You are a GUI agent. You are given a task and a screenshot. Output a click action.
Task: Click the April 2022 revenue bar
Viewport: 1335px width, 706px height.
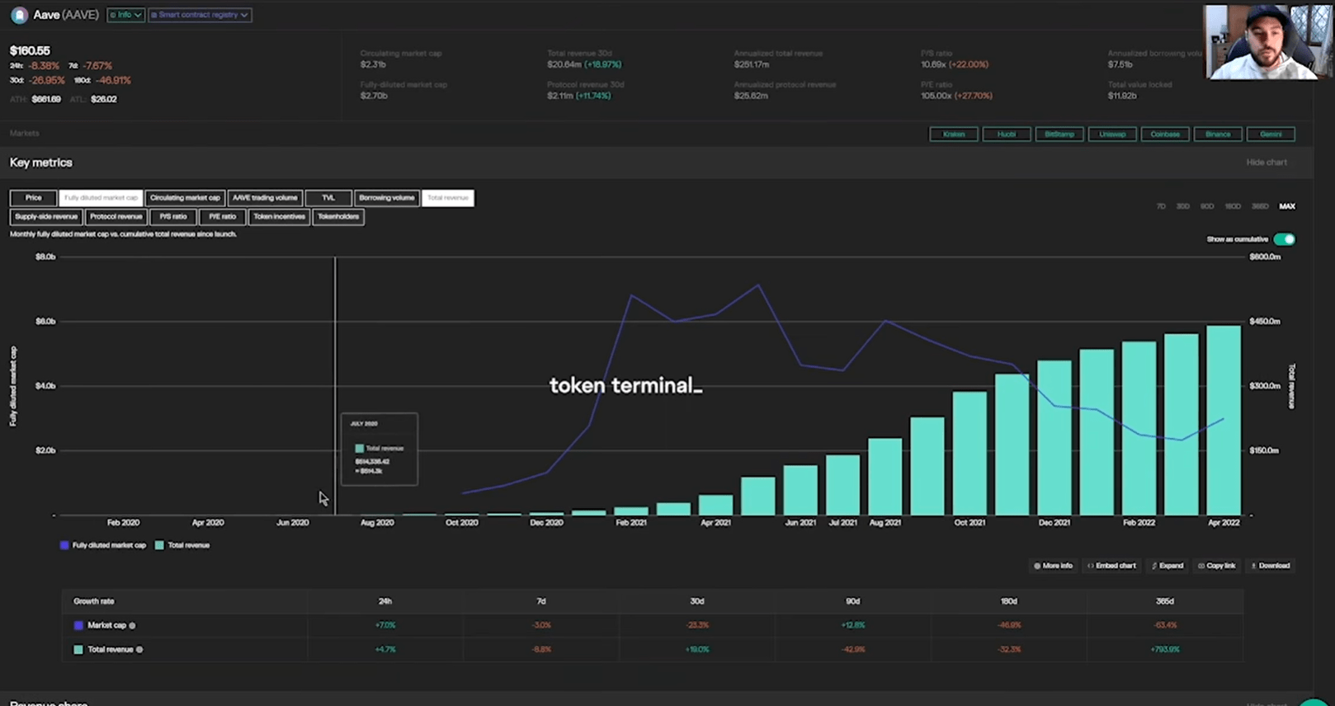tap(1224, 420)
